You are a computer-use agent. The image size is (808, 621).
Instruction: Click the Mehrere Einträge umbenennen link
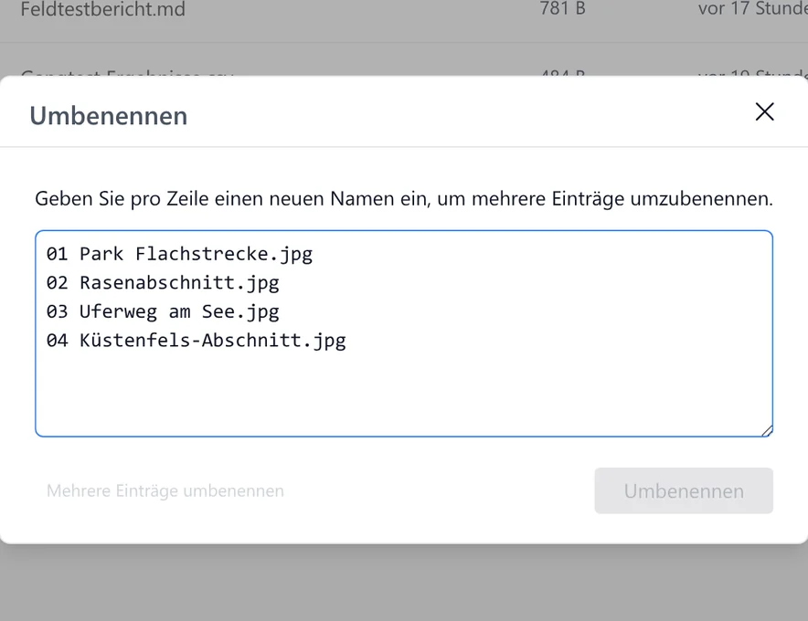pyautogui.click(x=165, y=490)
